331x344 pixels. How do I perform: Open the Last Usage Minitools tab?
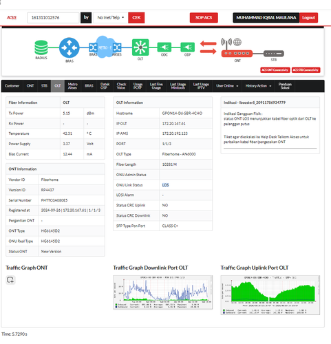click(x=178, y=86)
